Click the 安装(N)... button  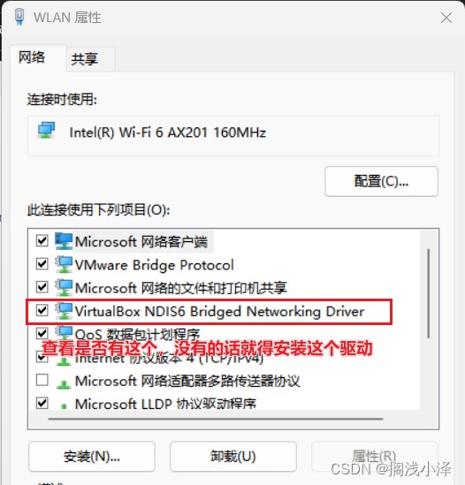[x=92, y=457]
